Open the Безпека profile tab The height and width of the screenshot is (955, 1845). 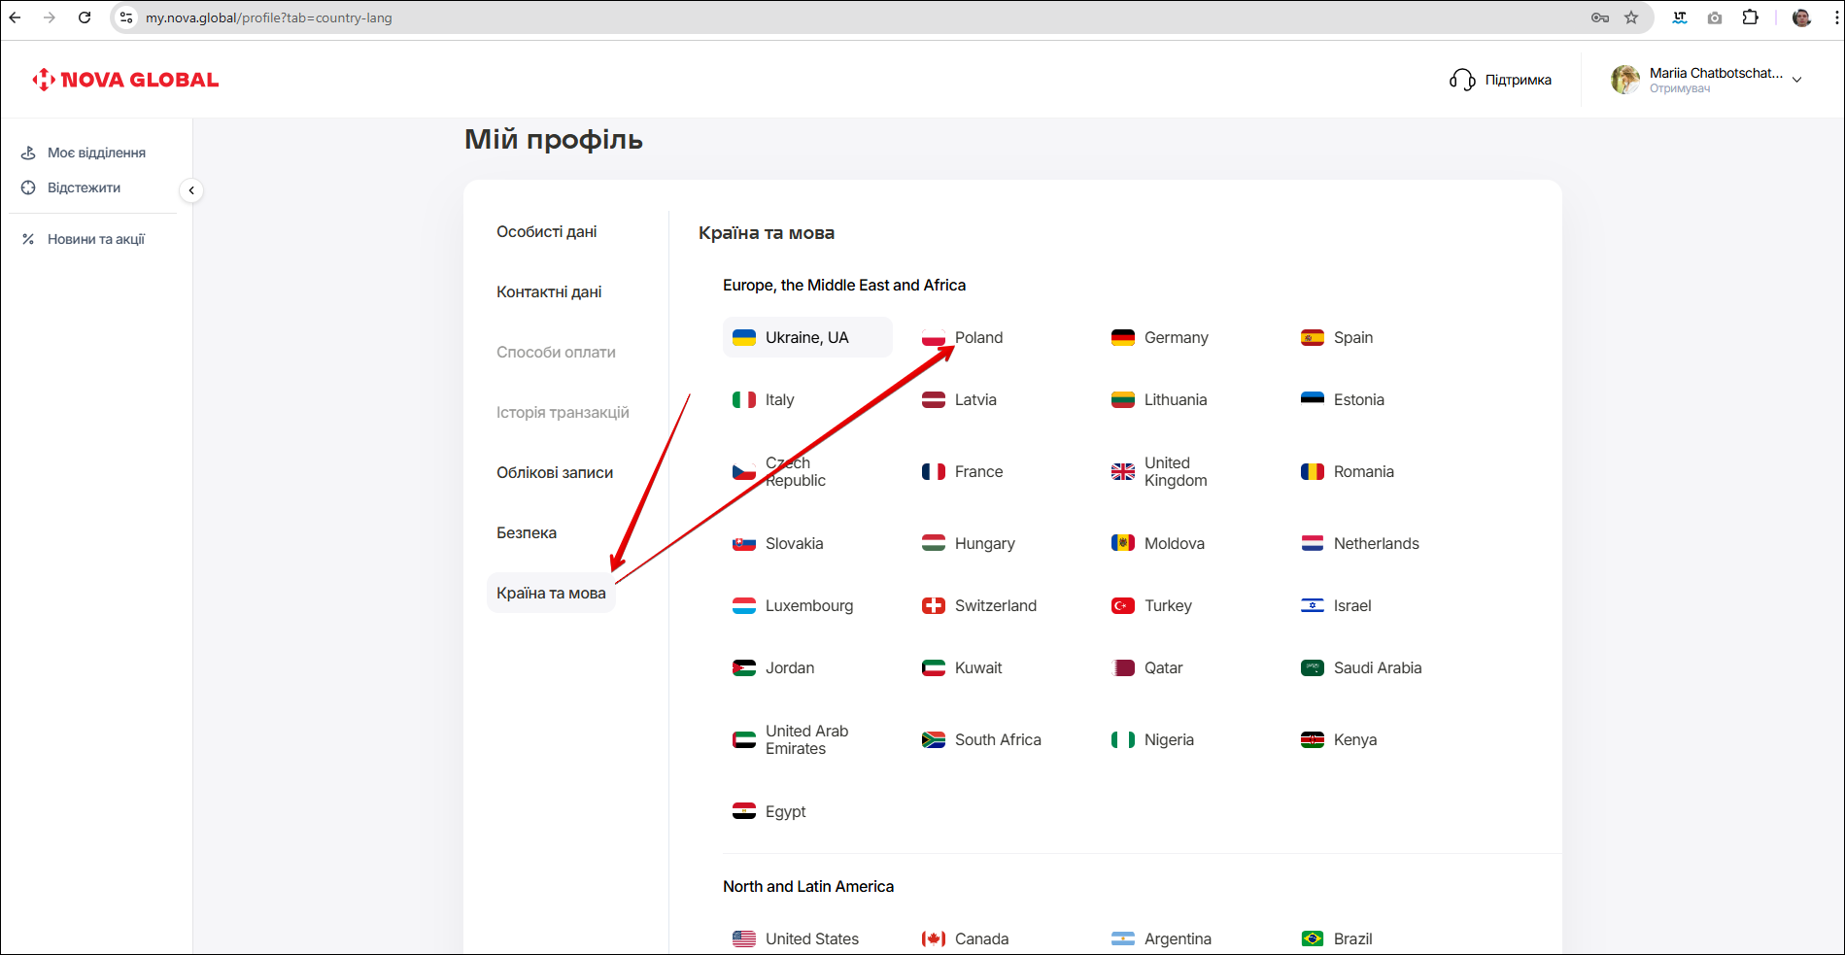527,533
